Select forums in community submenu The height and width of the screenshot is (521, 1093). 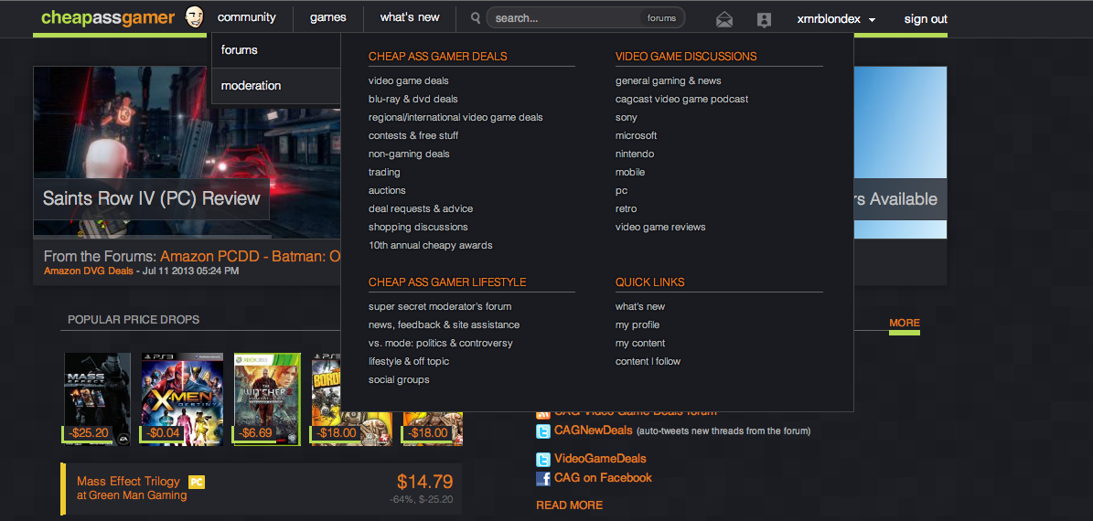[276, 50]
